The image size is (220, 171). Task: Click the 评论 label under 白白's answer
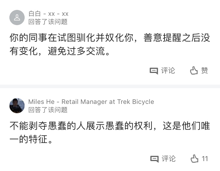(x=168, y=71)
